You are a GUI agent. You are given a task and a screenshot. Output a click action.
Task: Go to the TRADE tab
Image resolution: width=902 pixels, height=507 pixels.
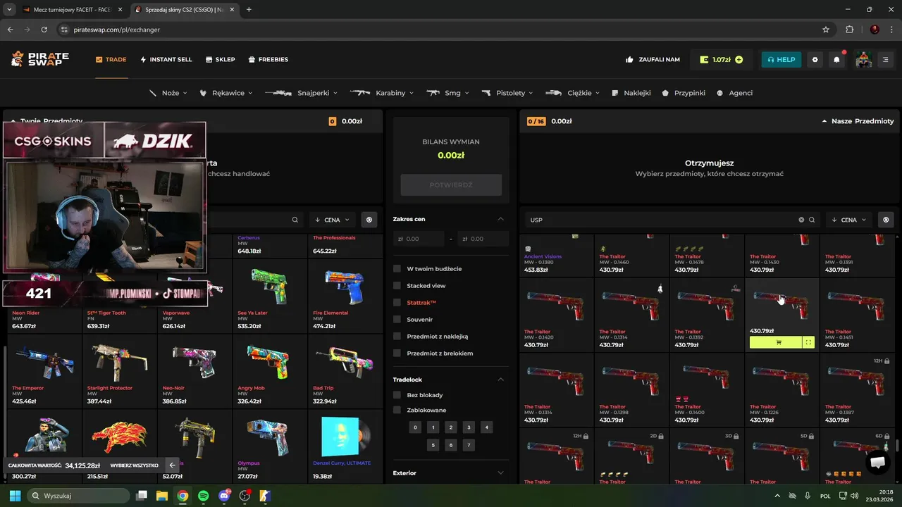tap(111, 60)
